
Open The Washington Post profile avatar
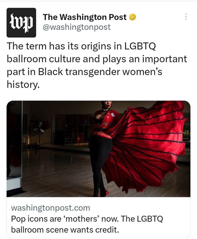tap(21, 23)
